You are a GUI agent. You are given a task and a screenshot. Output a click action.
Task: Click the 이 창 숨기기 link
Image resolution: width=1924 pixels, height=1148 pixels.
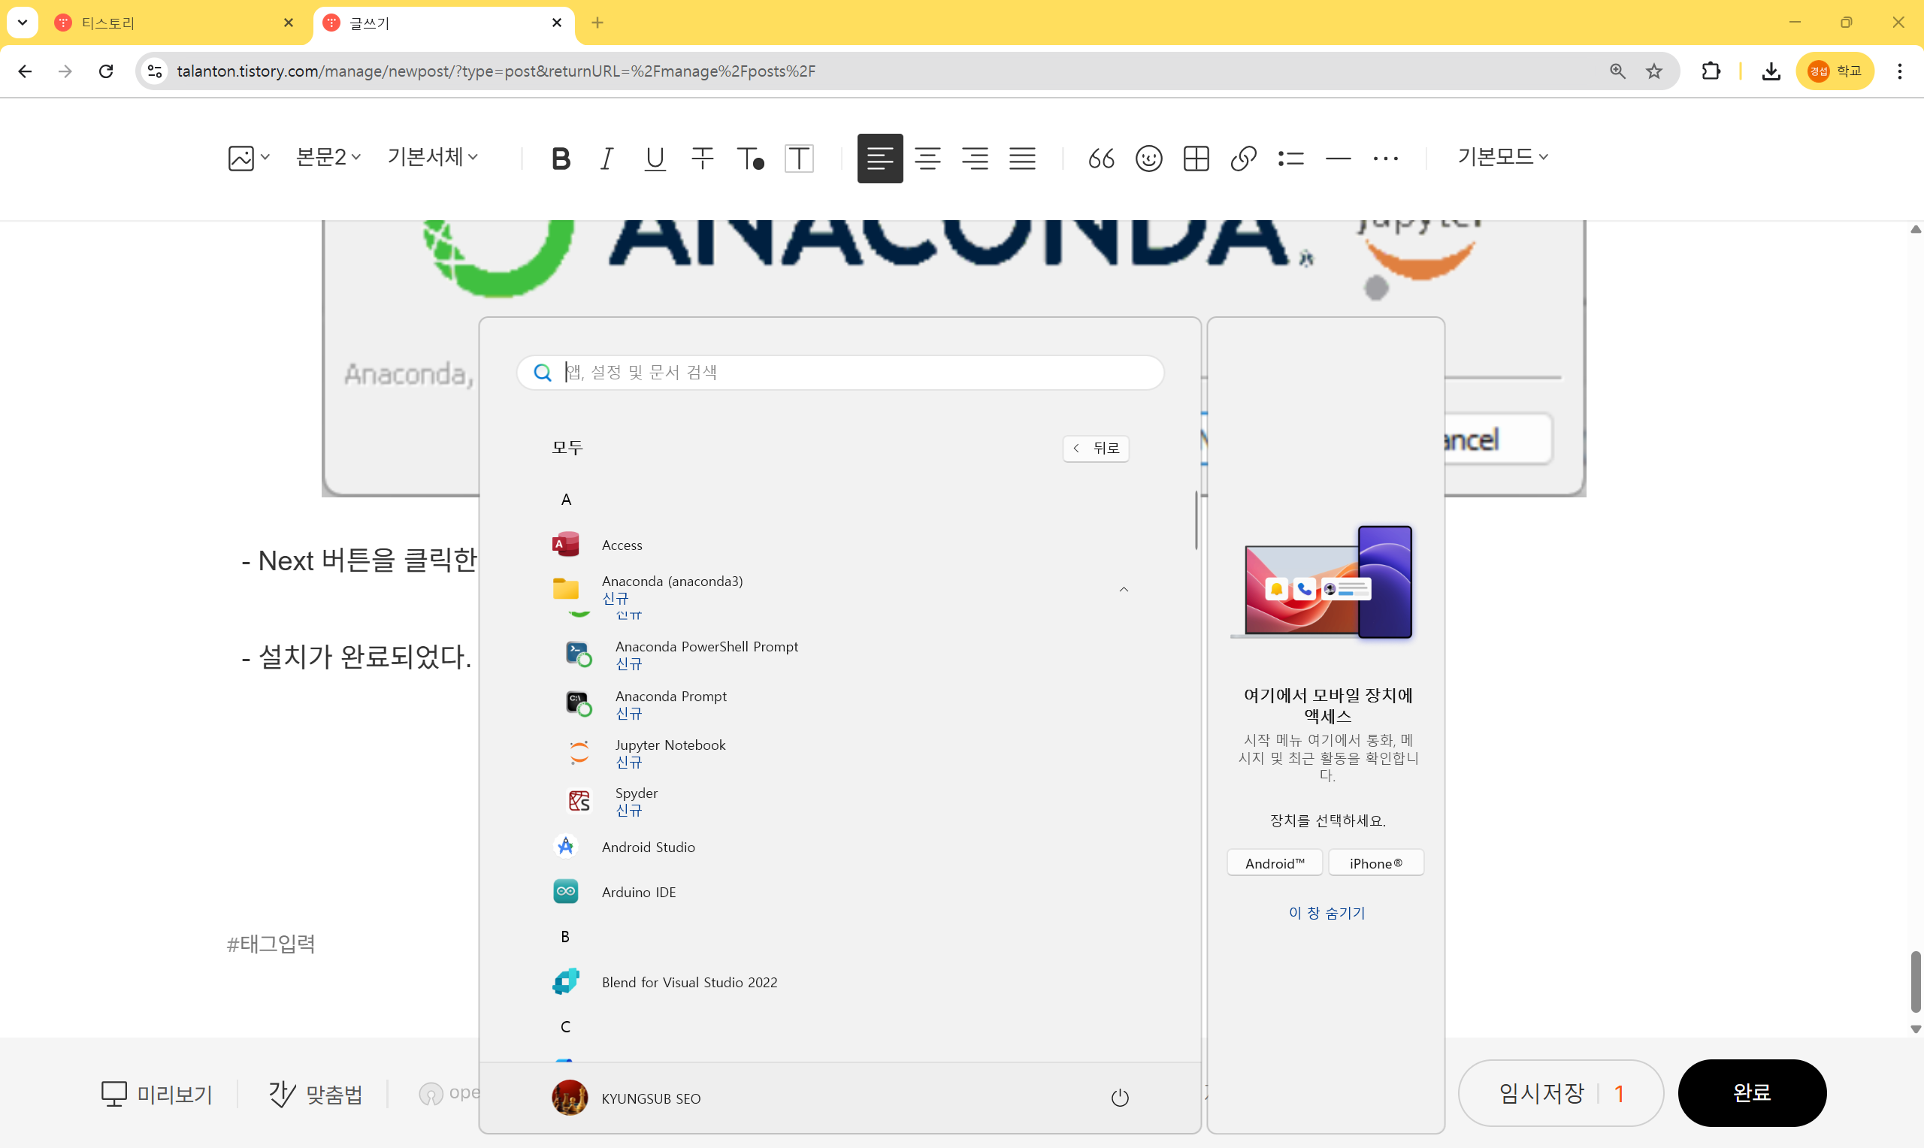tap(1326, 913)
